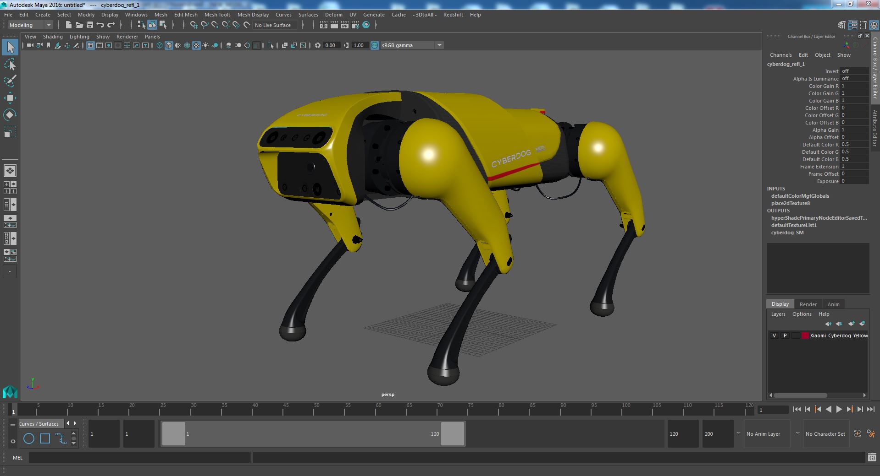The width and height of the screenshot is (880, 476).
Task: Open the Channels menu in Channel Box
Action: [780, 55]
